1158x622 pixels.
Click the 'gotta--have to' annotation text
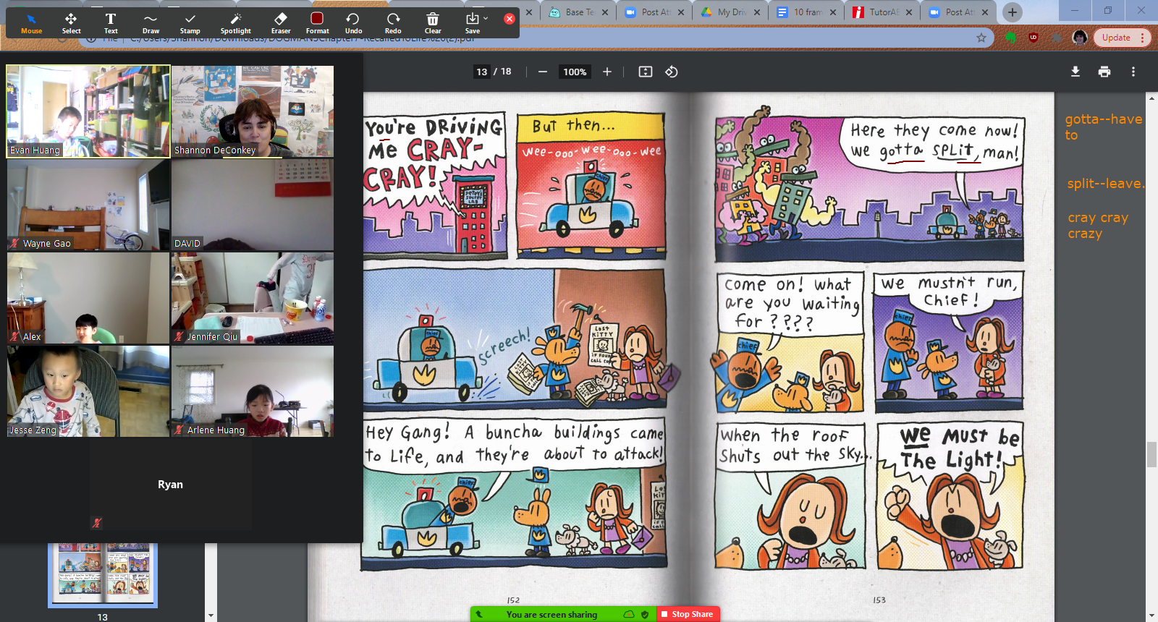[x=1103, y=127]
